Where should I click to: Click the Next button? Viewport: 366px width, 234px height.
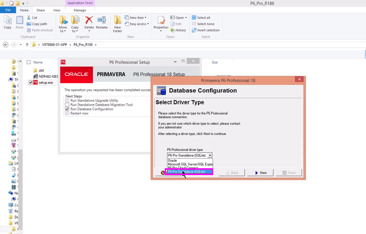tap(260, 173)
